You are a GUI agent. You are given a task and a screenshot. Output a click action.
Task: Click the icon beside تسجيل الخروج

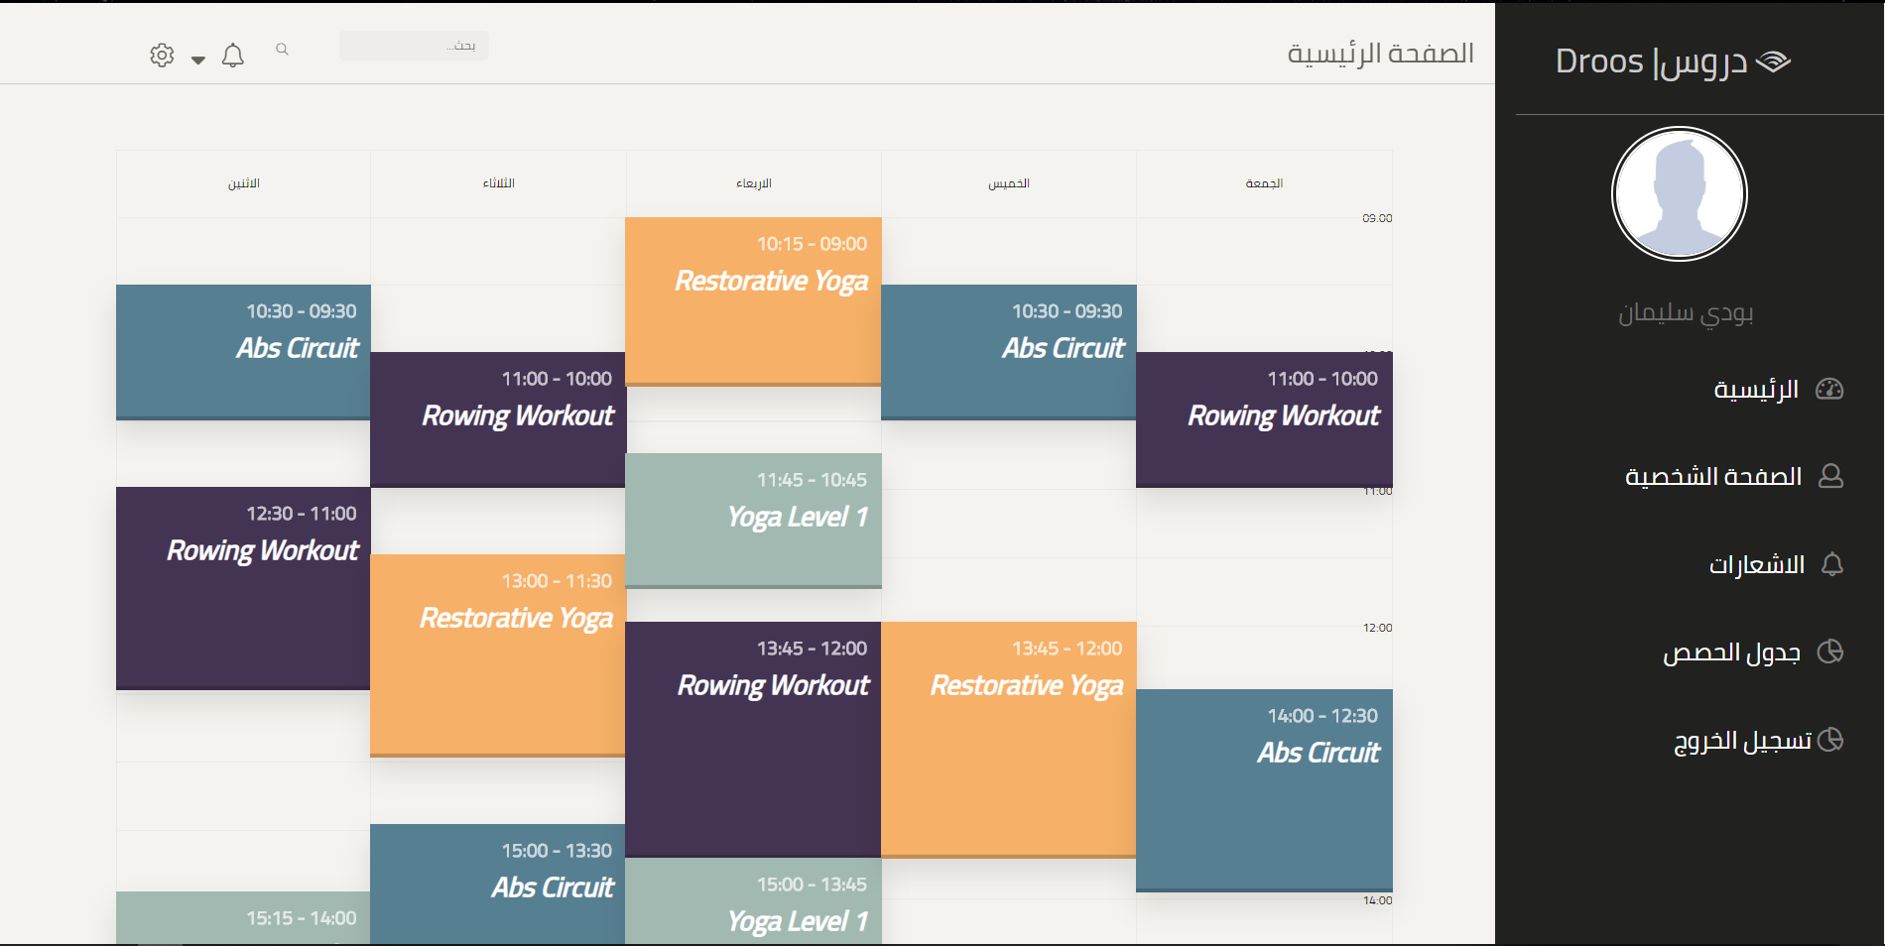1830,740
